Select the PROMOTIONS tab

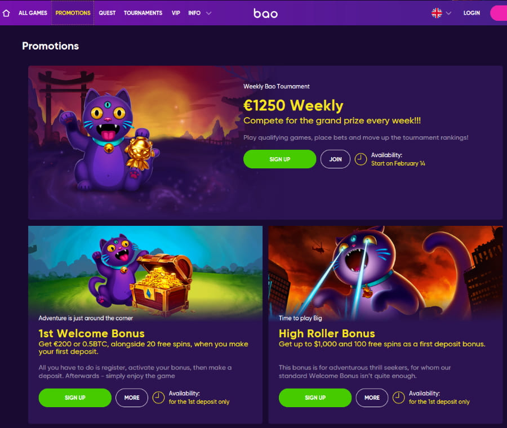pyautogui.click(x=73, y=13)
